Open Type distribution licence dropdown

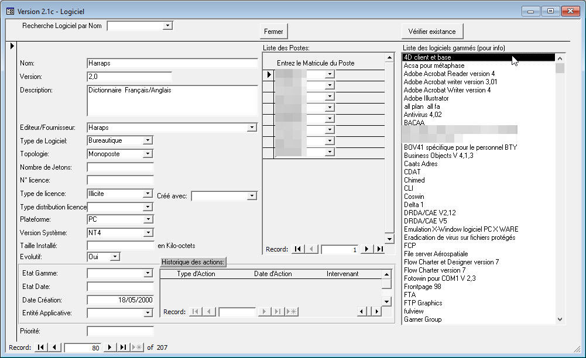pyautogui.click(x=148, y=207)
